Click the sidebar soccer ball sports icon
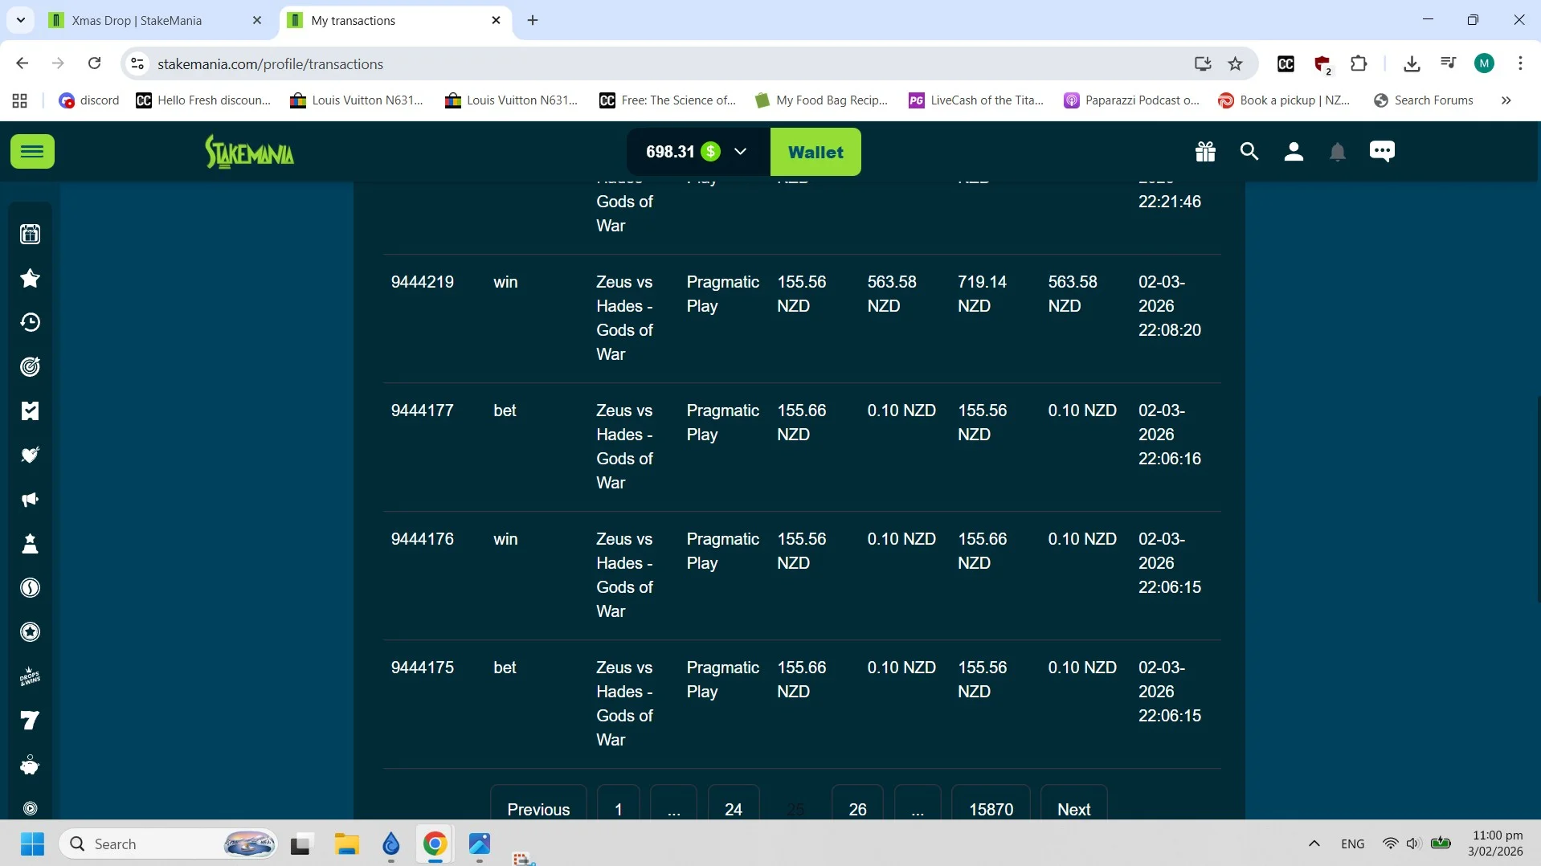Image resolution: width=1541 pixels, height=866 pixels. click(31, 632)
